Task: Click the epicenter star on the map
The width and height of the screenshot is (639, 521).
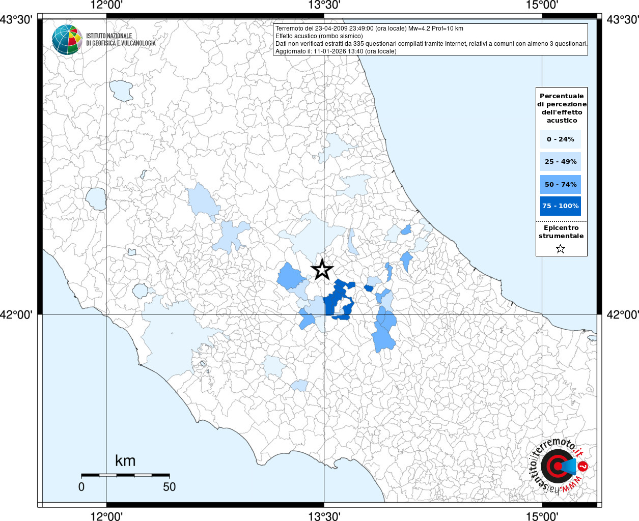Action: pyautogui.click(x=322, y=269)
